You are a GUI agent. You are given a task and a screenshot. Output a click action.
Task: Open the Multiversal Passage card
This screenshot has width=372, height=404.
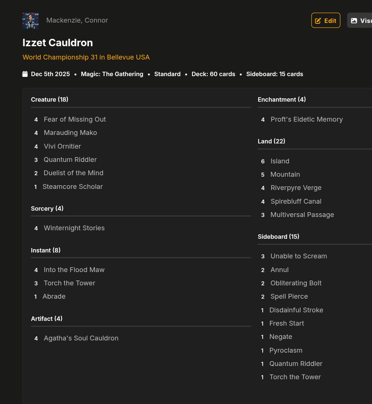point(302,215)
